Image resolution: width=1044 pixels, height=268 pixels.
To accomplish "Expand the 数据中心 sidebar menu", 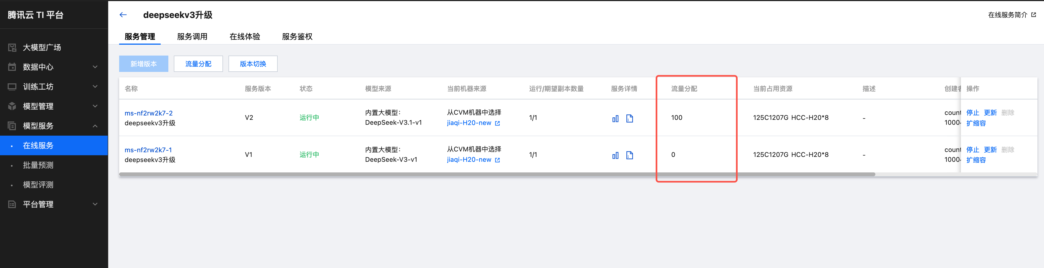I will 95,67.
